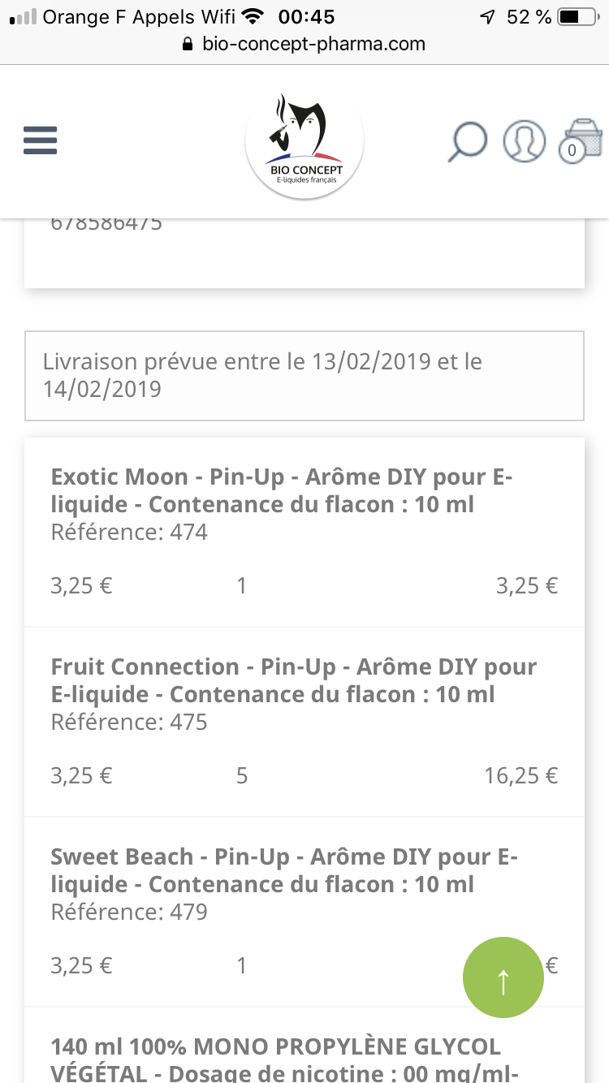The width and height of the screenshot is (609, 1083).
Task: Open the search magnifier icon
Action: point(468,141)
